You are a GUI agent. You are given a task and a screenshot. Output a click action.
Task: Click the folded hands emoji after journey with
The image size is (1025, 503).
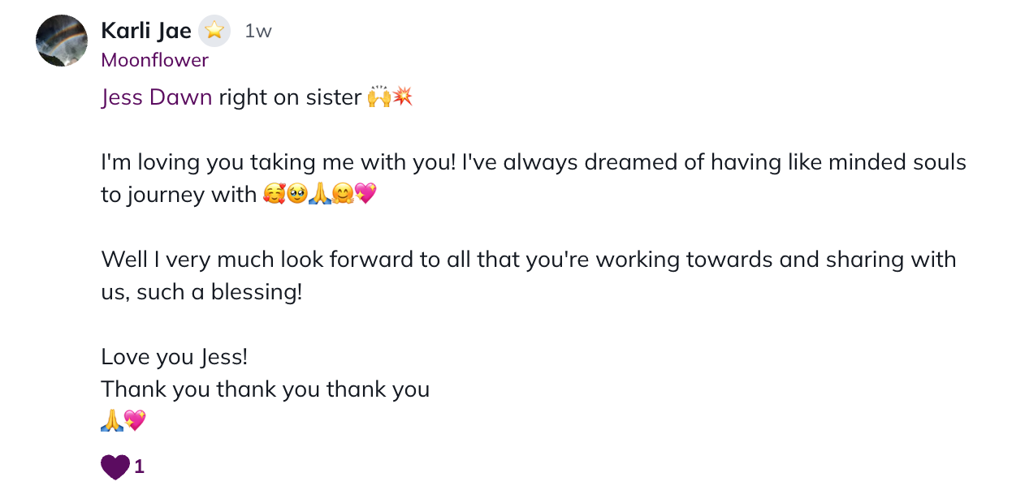(320, 195)
